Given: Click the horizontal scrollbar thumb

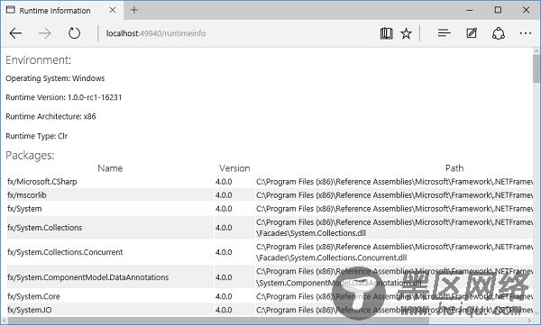Looking at the screenshot, I should [x=218, y=320].
